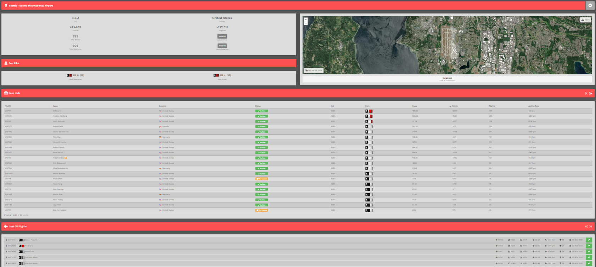The height and width of the screenshot is (267, 596).
Task: Select pilot name Jay Allen
Action: [x=57, y=205]
